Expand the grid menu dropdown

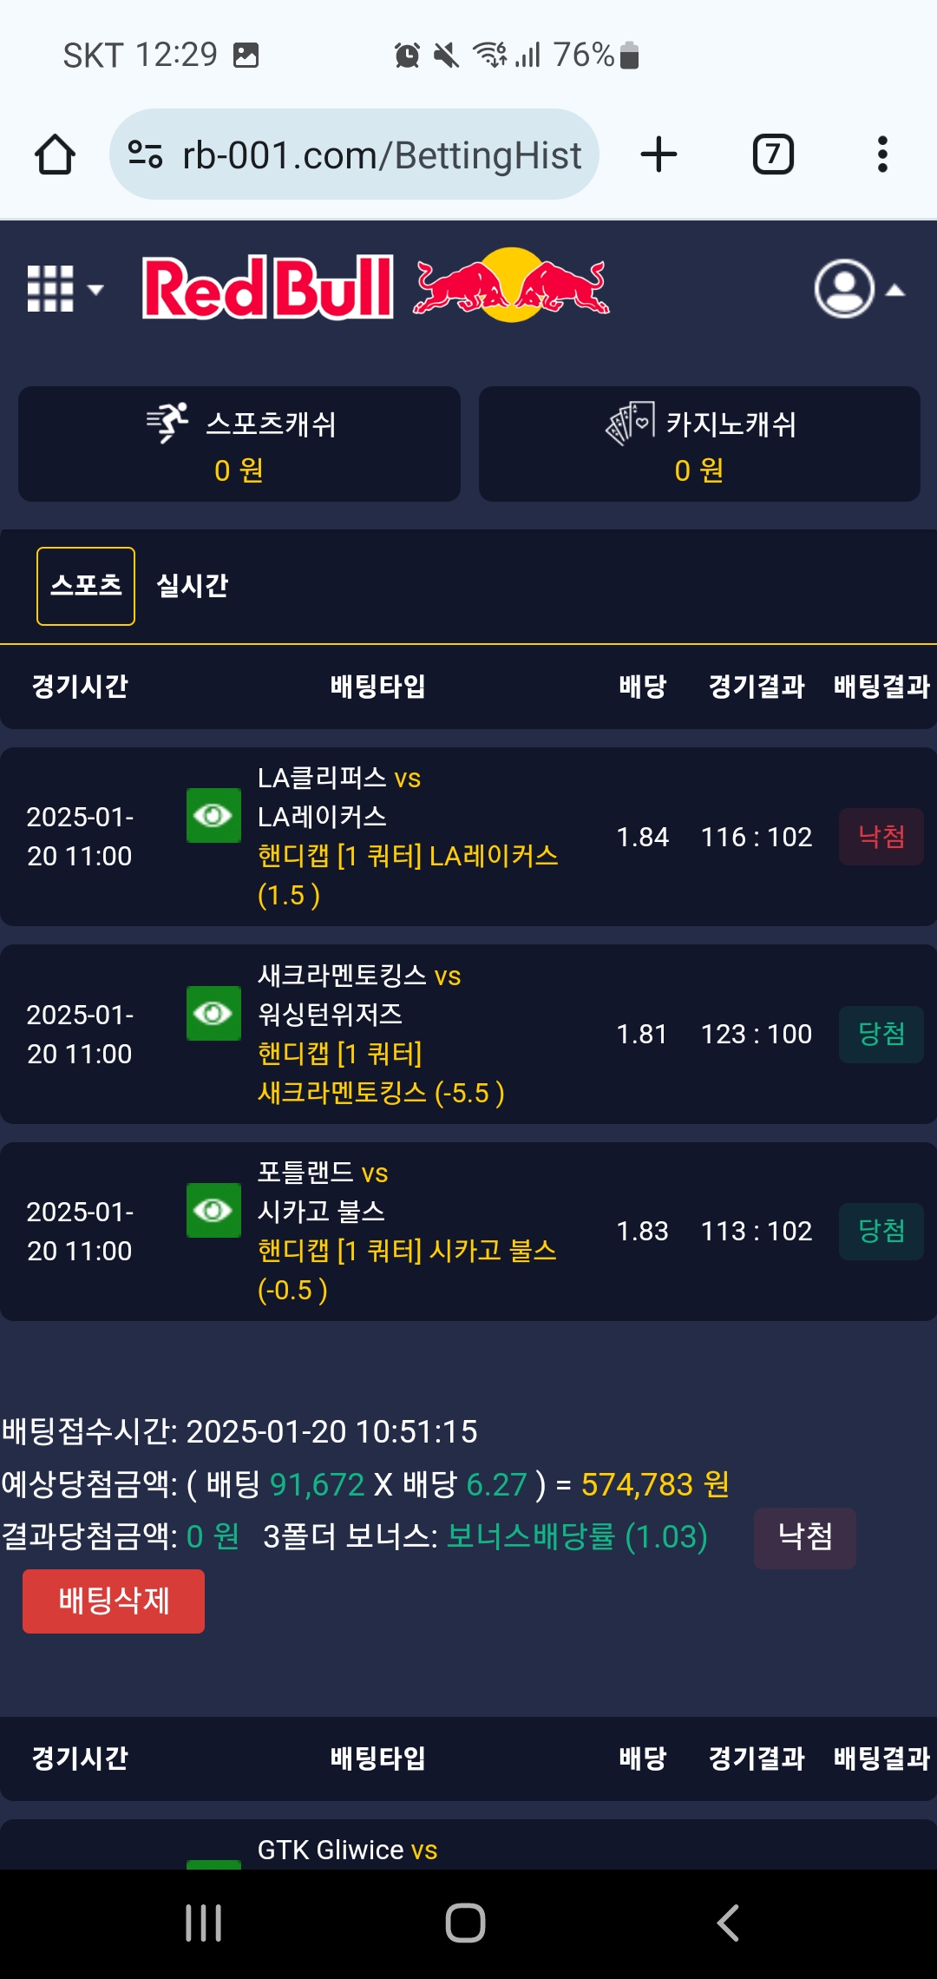(x=65, y=288)
